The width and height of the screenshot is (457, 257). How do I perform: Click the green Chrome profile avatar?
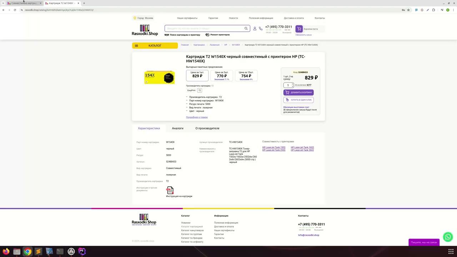pos(448,10)
